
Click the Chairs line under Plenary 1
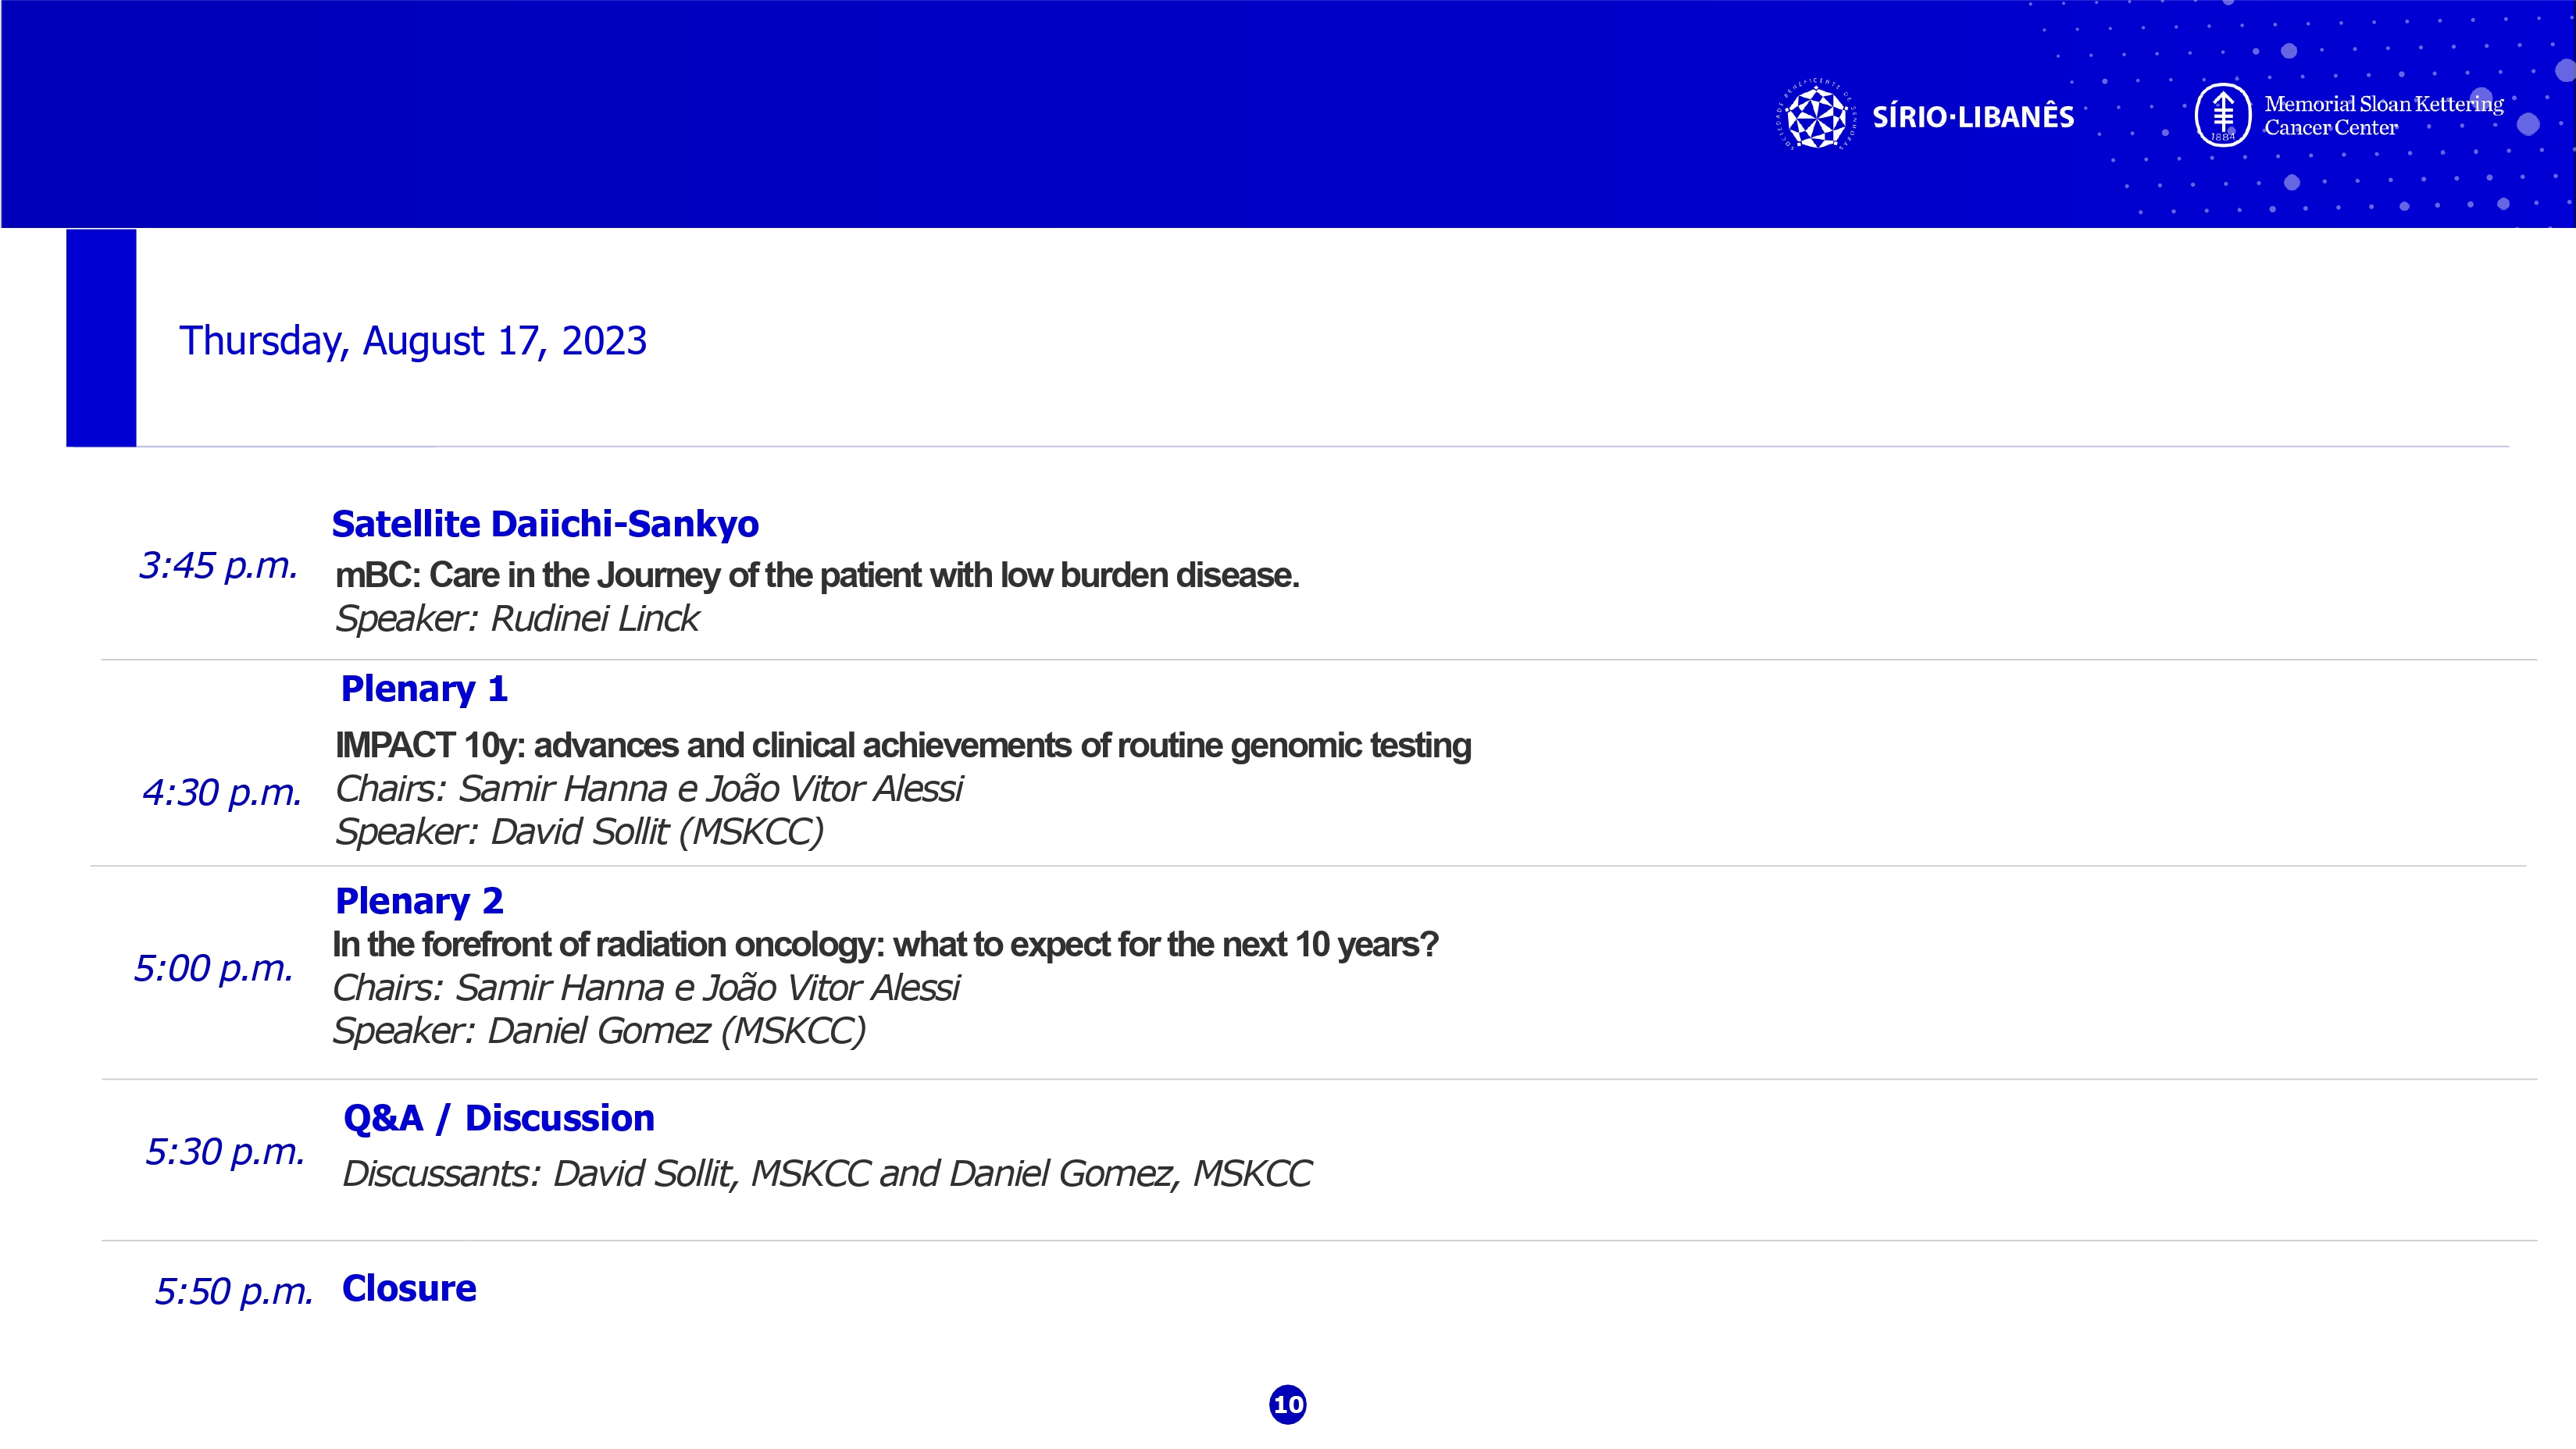pyautogui.click(x=649, y=789)
